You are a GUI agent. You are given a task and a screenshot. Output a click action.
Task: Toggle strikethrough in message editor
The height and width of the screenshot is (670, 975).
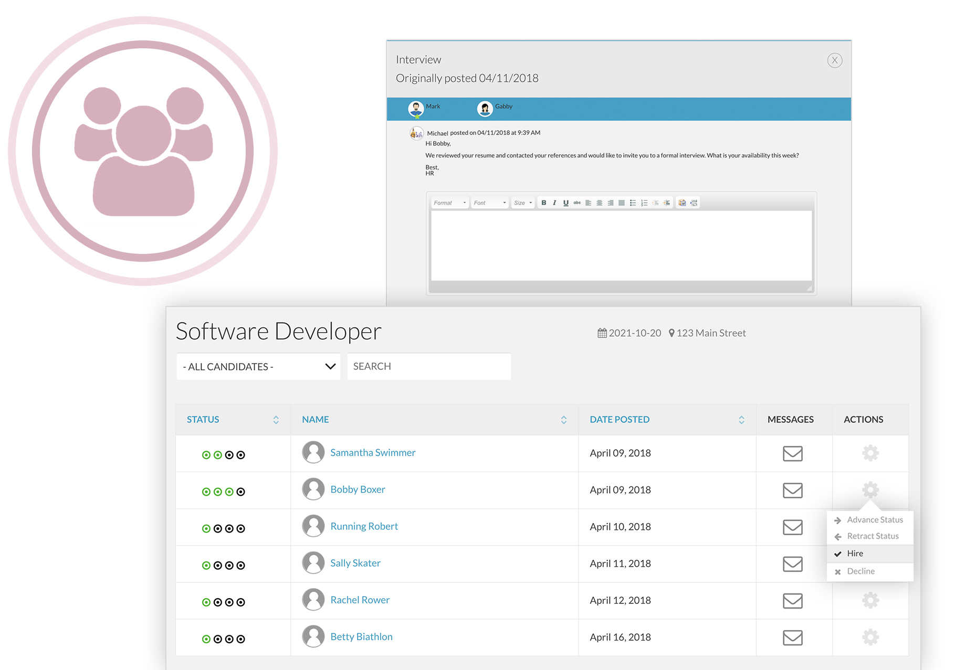pos(577,203)
